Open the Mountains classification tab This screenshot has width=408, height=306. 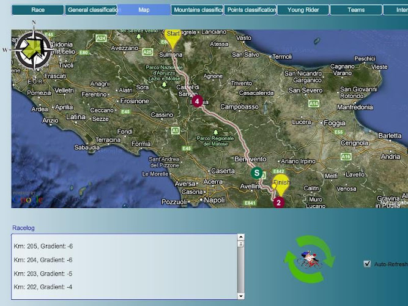pos(197,10)
